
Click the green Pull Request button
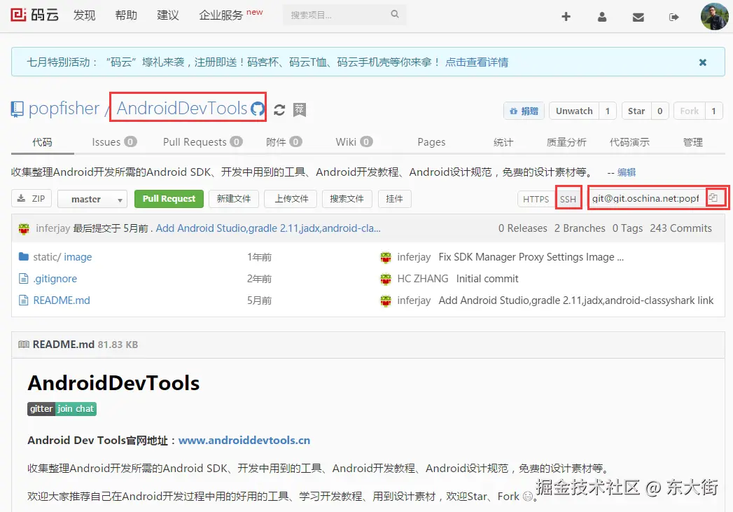[169, 199]
